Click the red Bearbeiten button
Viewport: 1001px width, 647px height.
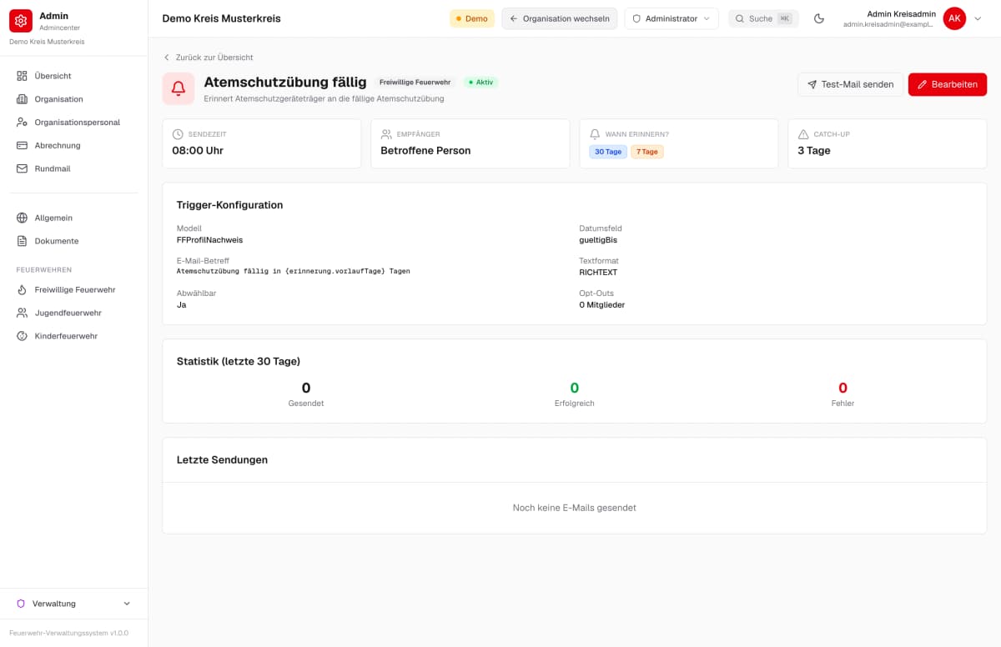point(948,84)
